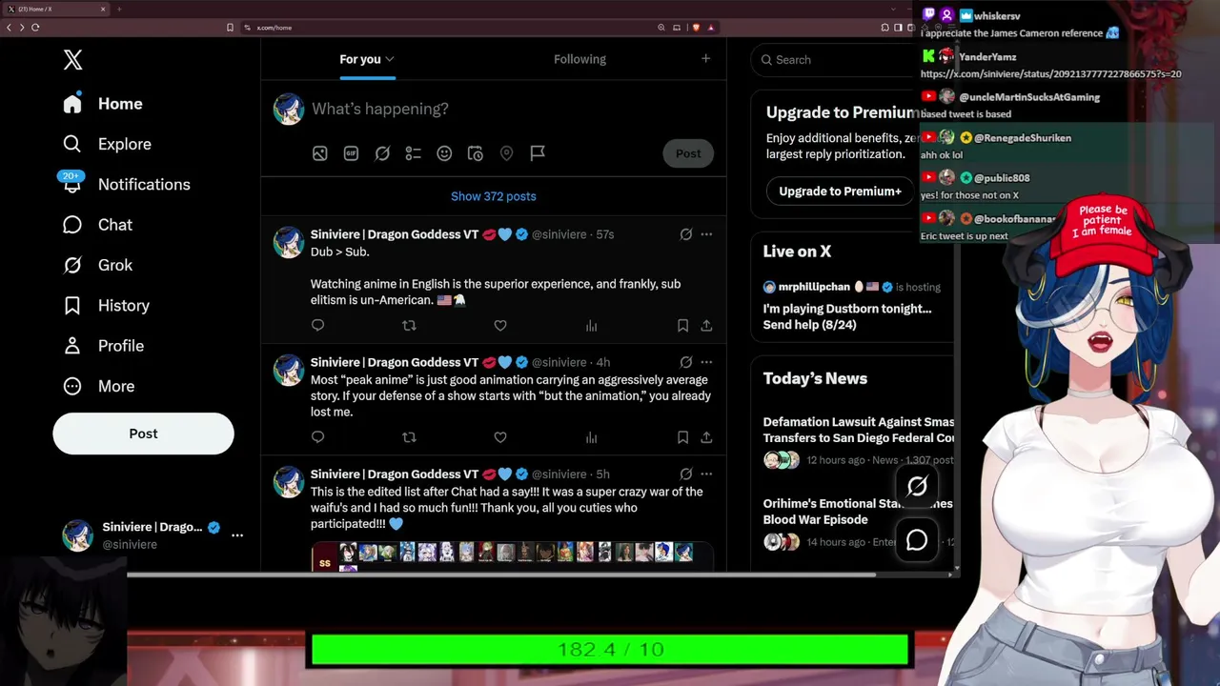The width and height of the screenshot is (1220, 686).
Task: Open the floating Grok button
Action: tap(917, 487)
